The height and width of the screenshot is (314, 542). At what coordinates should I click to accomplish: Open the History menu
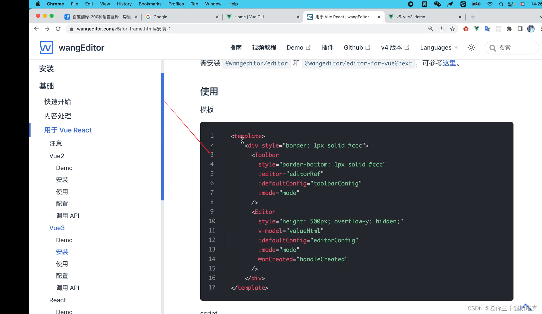coord(124,4)
